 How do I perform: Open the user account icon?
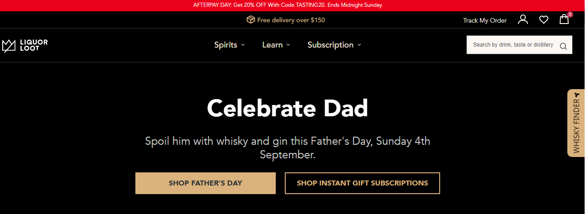[x=523, y=19]
